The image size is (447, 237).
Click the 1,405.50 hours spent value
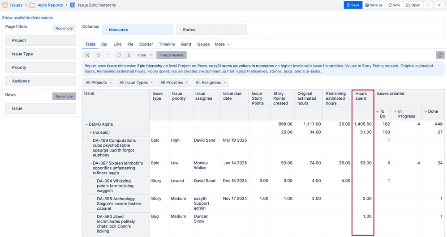coord(363,124)
